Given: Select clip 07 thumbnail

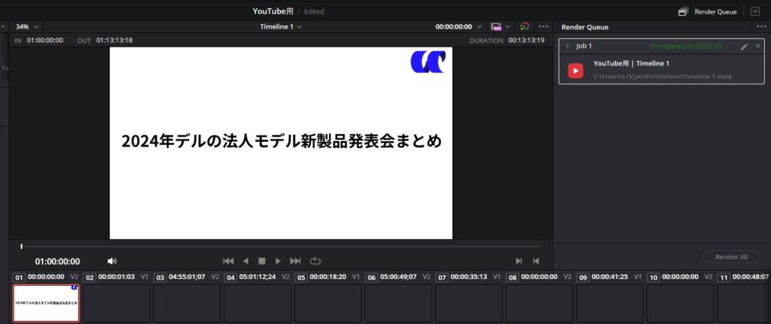Looking at the screenshot, I should 468,303.
